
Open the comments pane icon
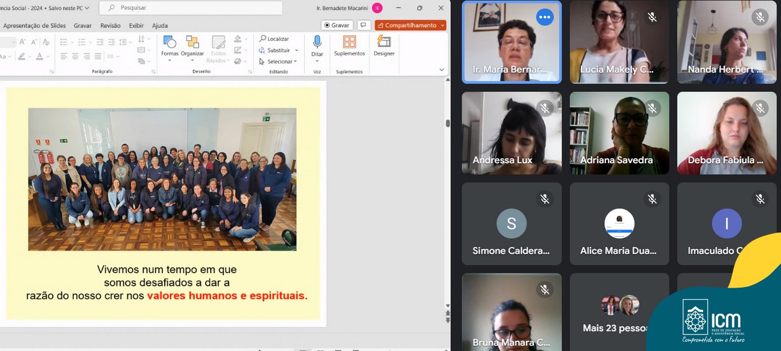tap(364, 25)
